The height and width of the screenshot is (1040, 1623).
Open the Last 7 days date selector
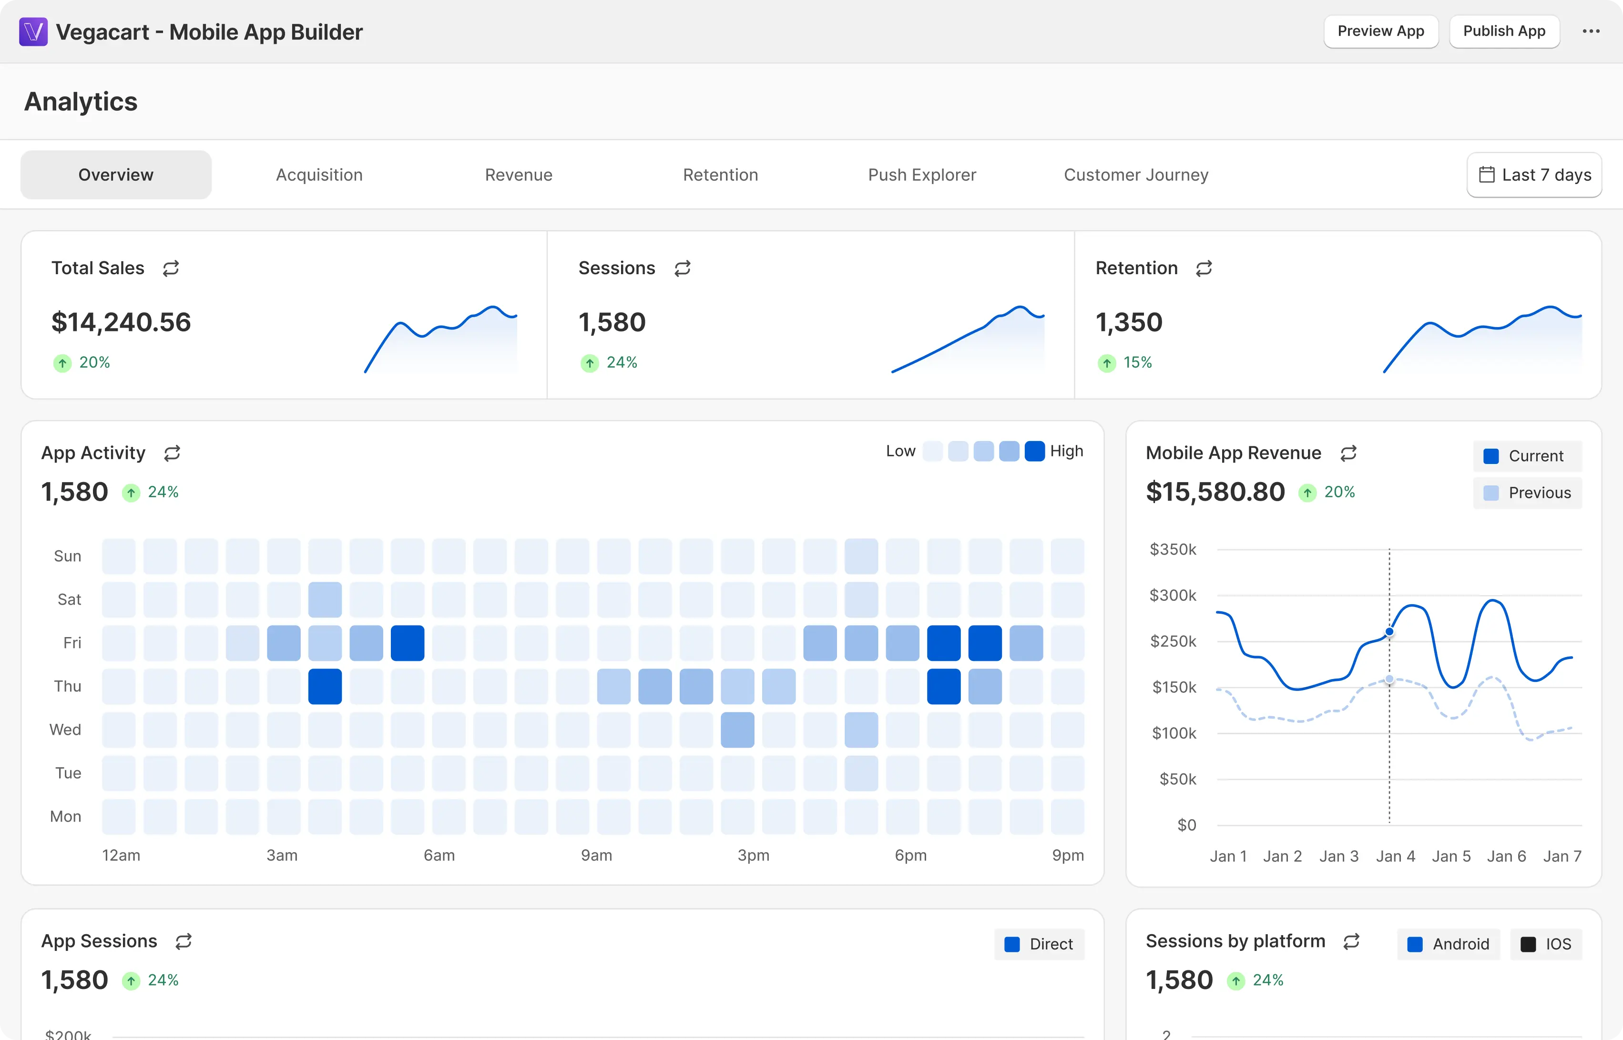click(1534, 174)
